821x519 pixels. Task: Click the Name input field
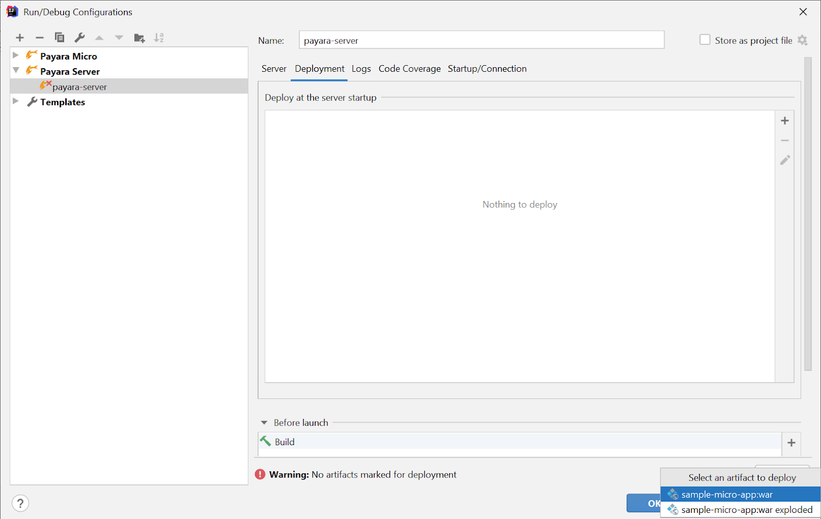481,40
